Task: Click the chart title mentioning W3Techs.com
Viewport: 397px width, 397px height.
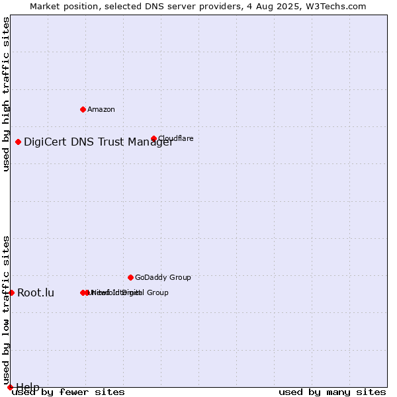Action: click(x=198, y=7)
